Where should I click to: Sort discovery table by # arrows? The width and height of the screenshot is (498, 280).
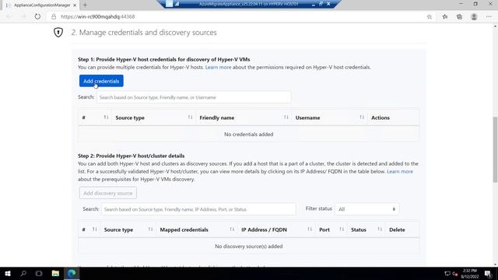pyautogui.click(x=95, y=229)
